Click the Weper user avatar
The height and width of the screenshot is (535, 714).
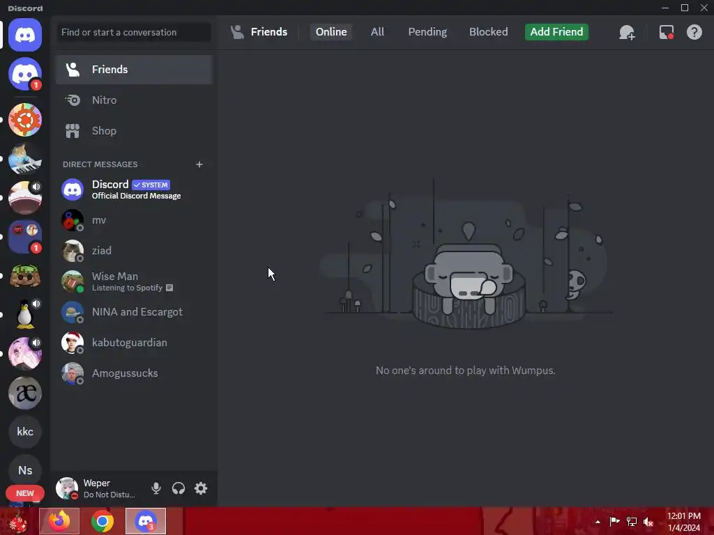pyautogui.click(x=67, y=488)
